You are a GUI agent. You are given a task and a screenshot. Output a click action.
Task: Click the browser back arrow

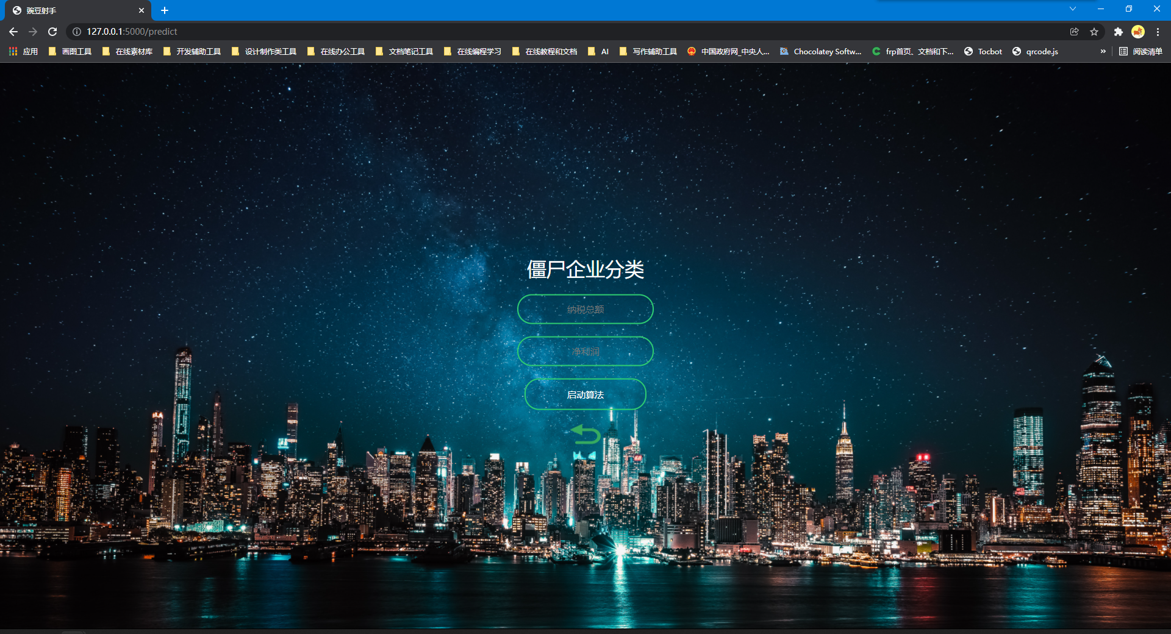pos(13,32)
